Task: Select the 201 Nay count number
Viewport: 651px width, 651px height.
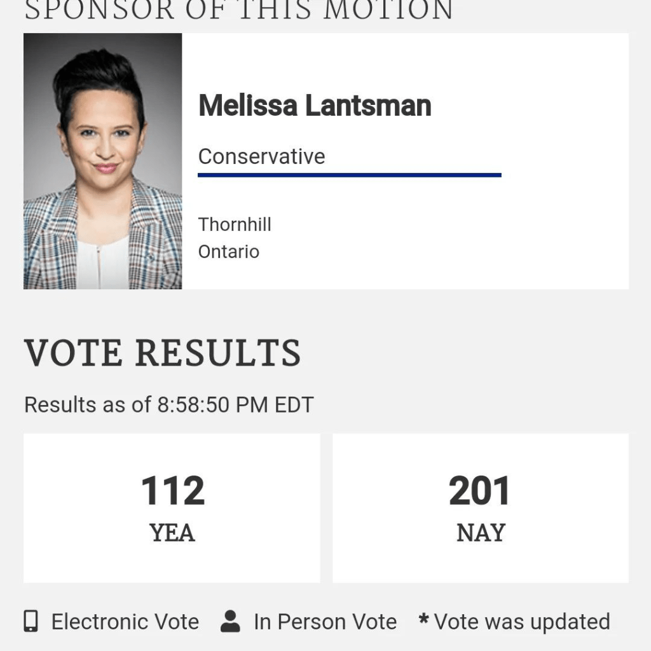Action: [480, 491]
